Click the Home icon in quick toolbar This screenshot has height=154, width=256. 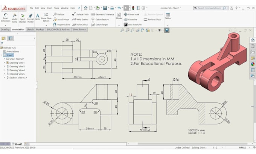pyautogui.click(x=86, y=8)
